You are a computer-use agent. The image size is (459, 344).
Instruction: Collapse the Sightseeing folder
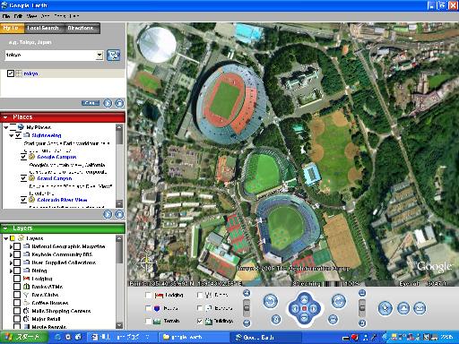click(x=11, y=135)
